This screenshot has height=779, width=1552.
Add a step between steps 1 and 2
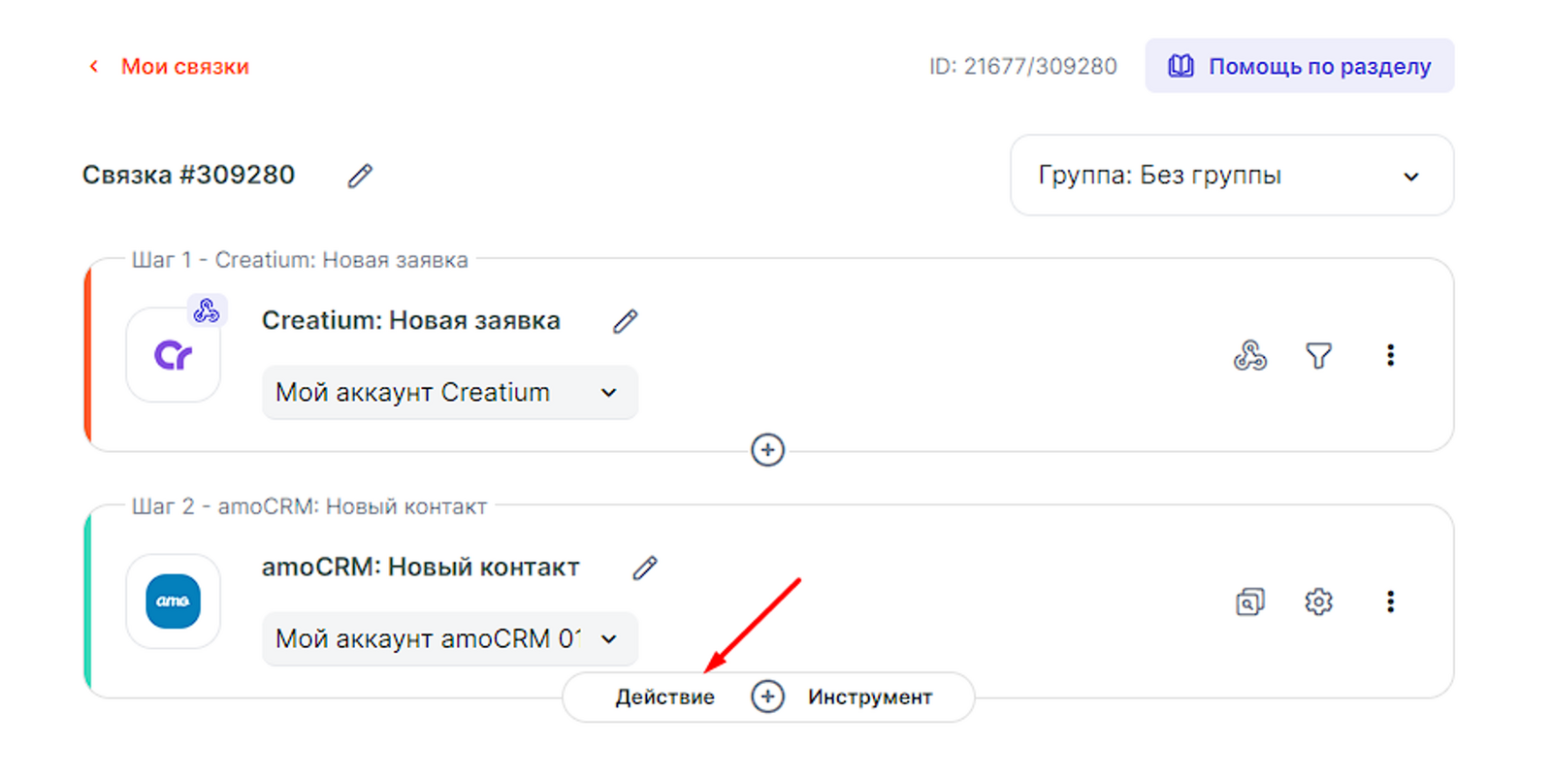767,450
